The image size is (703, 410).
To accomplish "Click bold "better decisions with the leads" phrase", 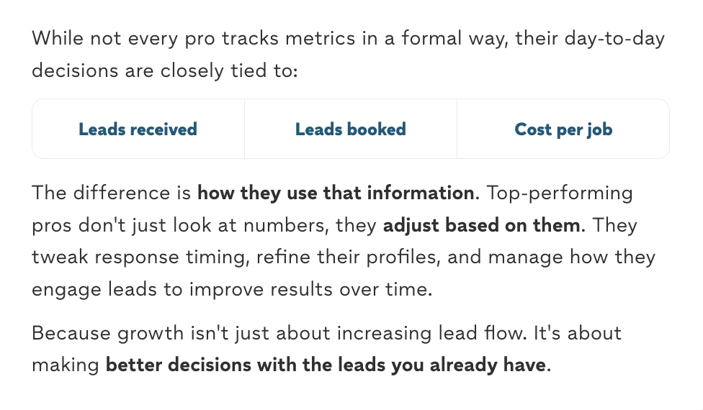I will click(x=248, y=365).
